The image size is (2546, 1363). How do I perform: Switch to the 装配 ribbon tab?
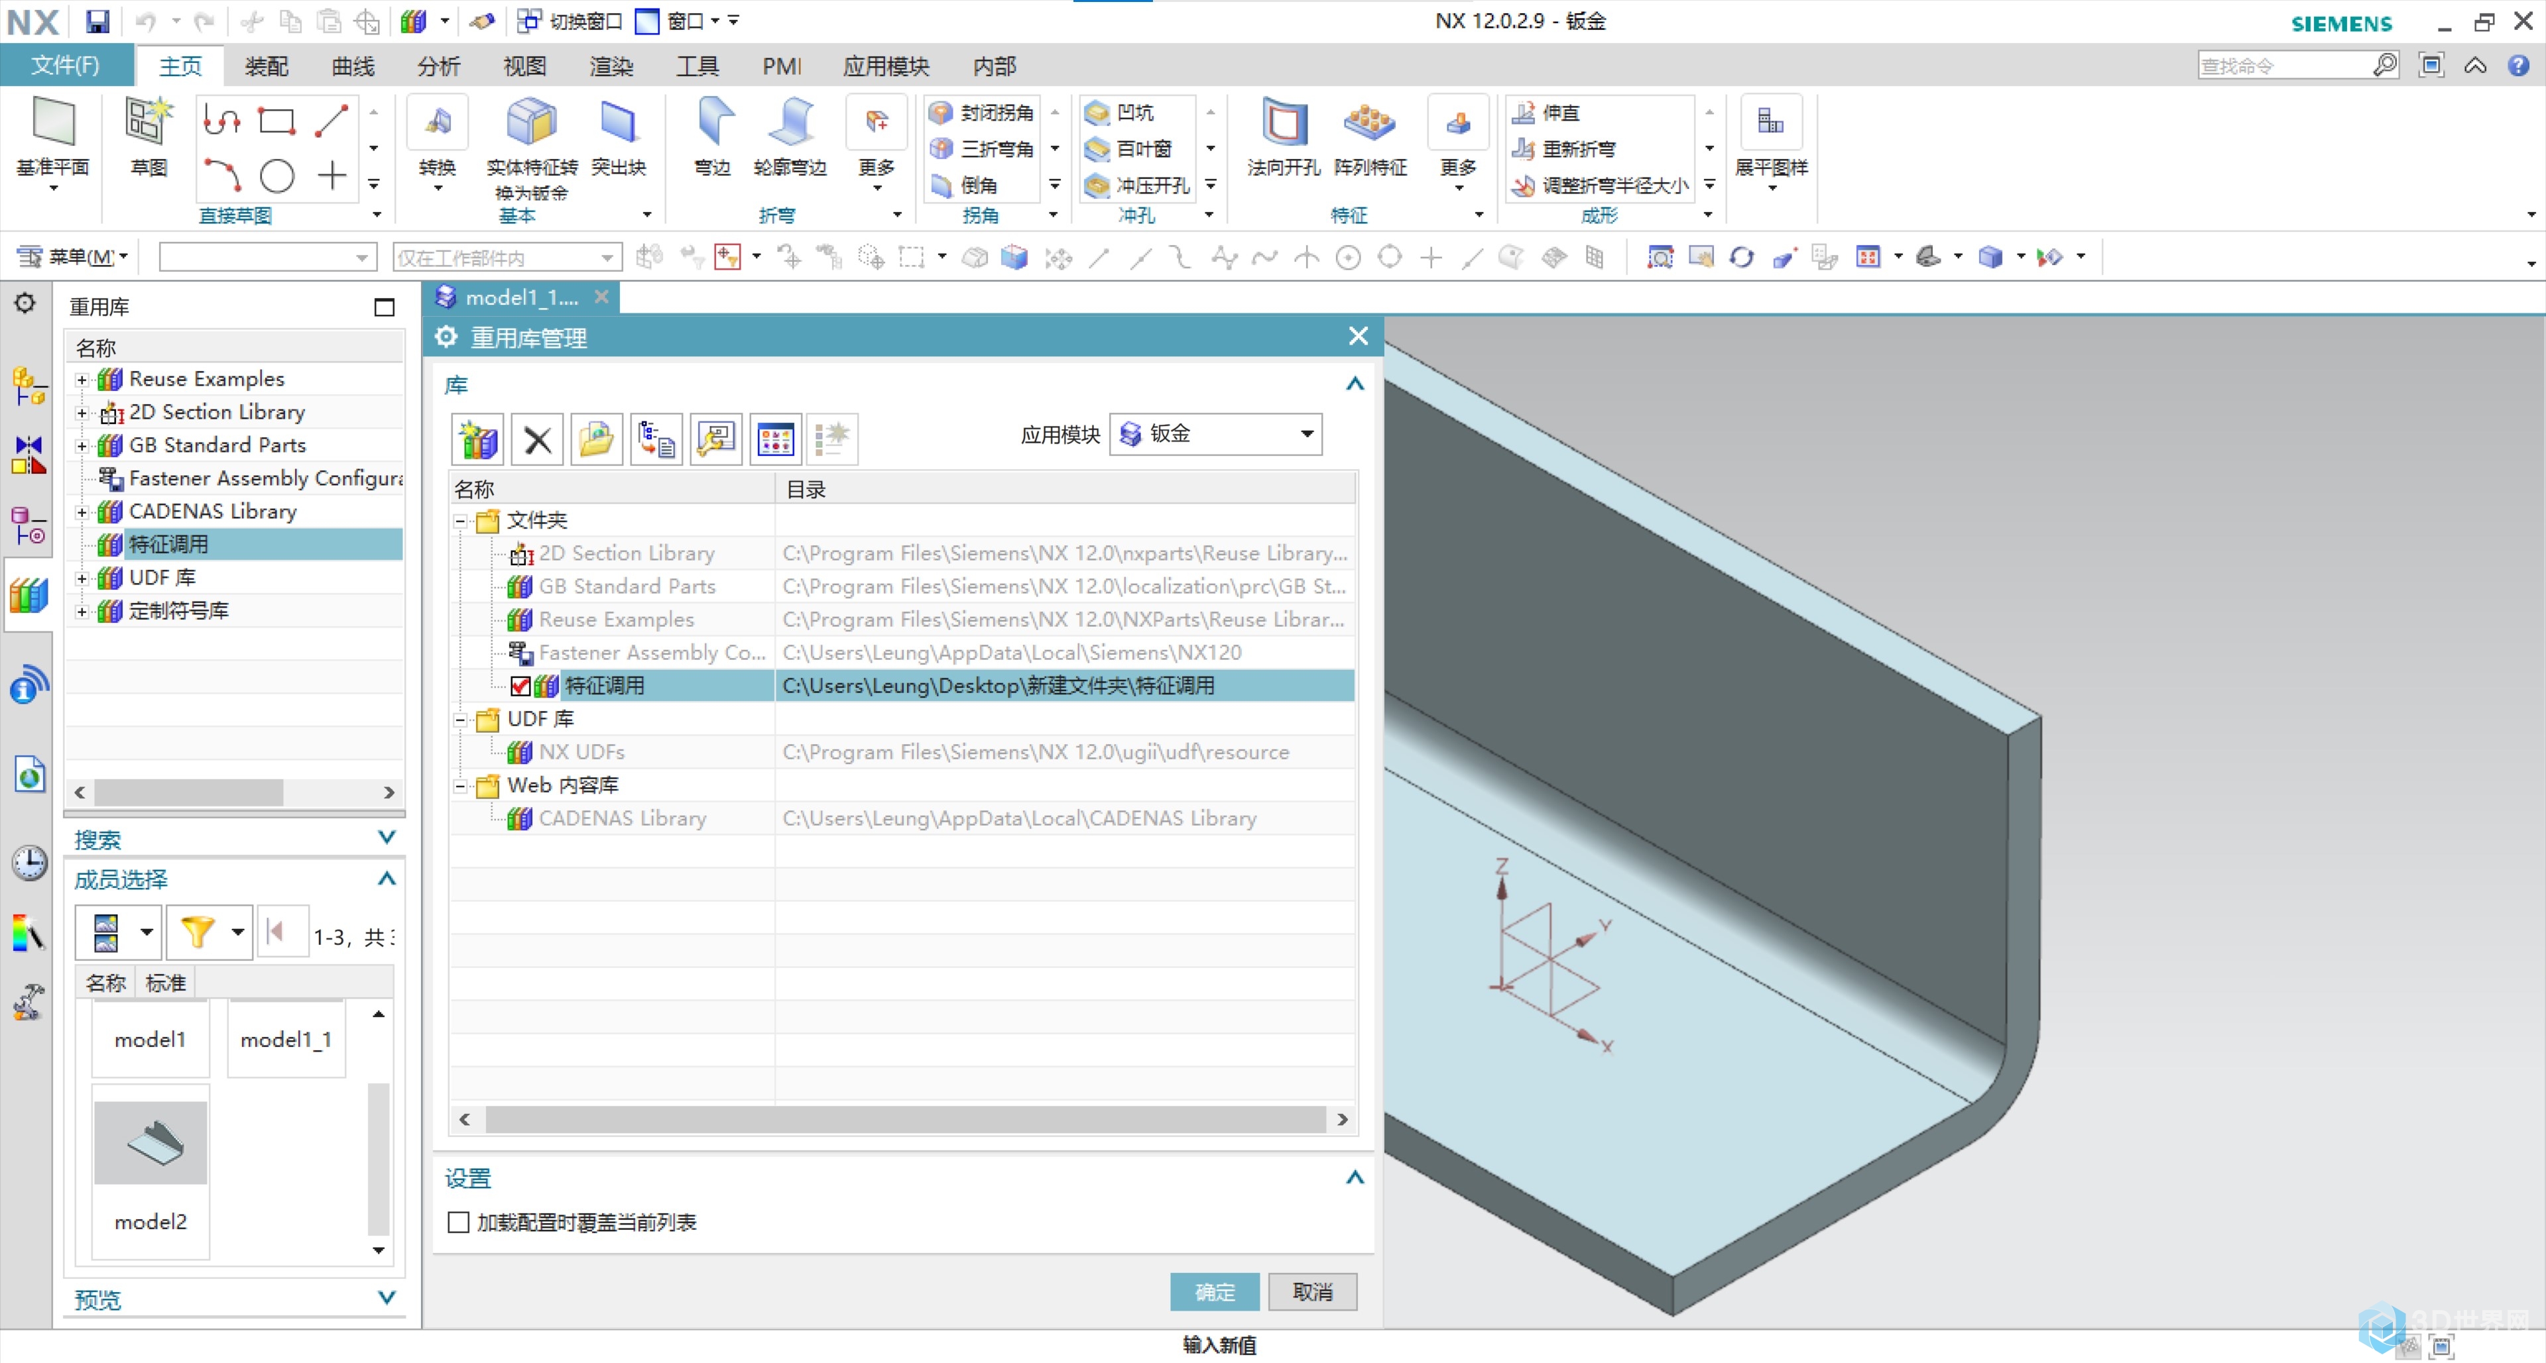coord(266,65)
